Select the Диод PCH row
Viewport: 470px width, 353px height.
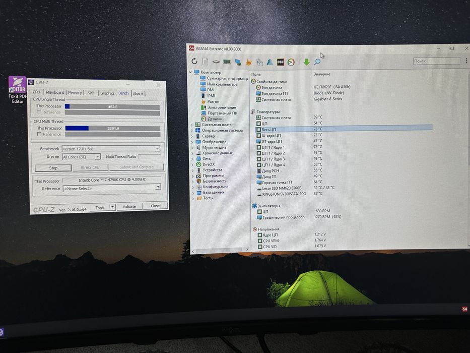click(344, 170)
